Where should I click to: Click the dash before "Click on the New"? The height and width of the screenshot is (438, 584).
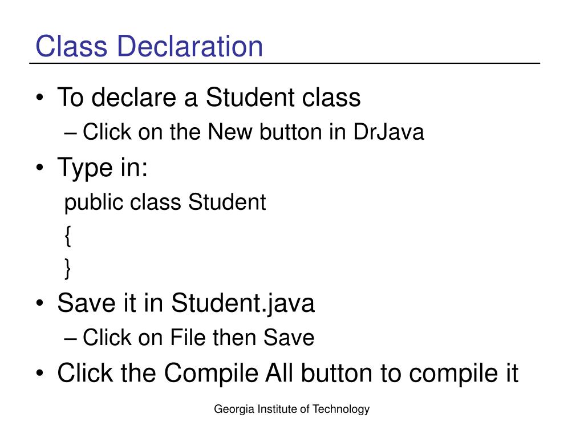point(70,133)
